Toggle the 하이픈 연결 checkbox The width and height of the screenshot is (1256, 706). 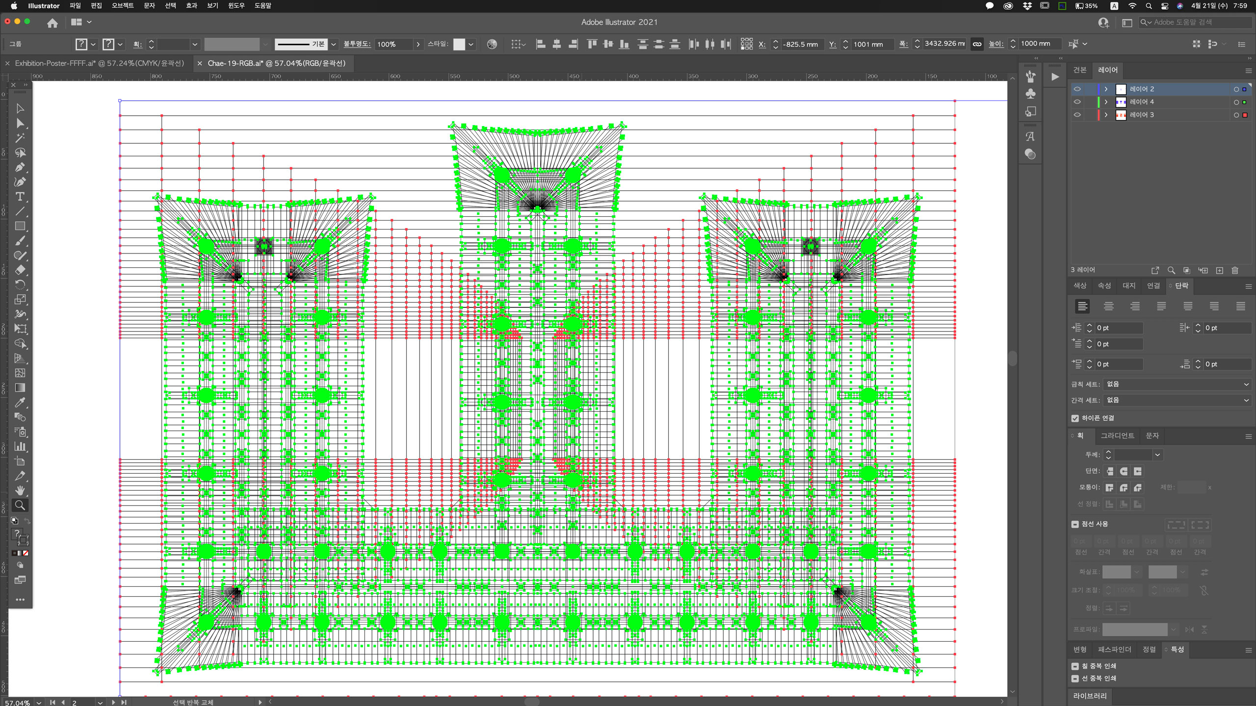(1075, 418)
